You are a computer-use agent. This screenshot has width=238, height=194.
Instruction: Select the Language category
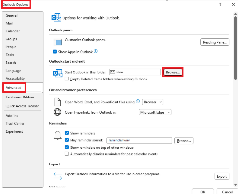click(x=13, y=71)
